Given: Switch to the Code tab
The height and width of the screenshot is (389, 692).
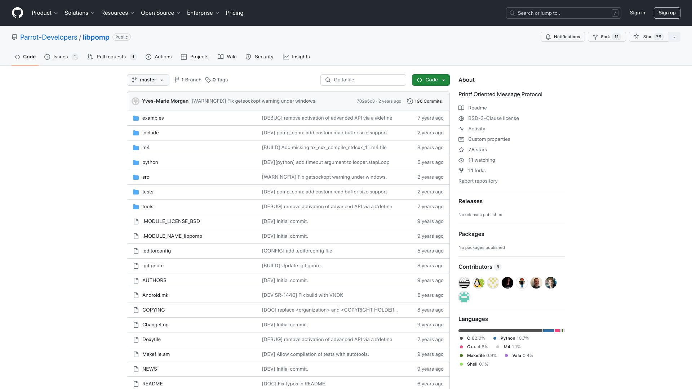Looking at the screenshot, I should pyautogui.click(x=25, y=57).
